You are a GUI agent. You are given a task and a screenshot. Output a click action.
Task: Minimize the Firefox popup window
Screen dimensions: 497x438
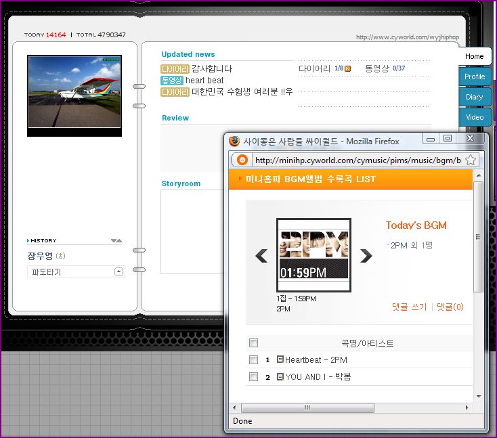431,139
